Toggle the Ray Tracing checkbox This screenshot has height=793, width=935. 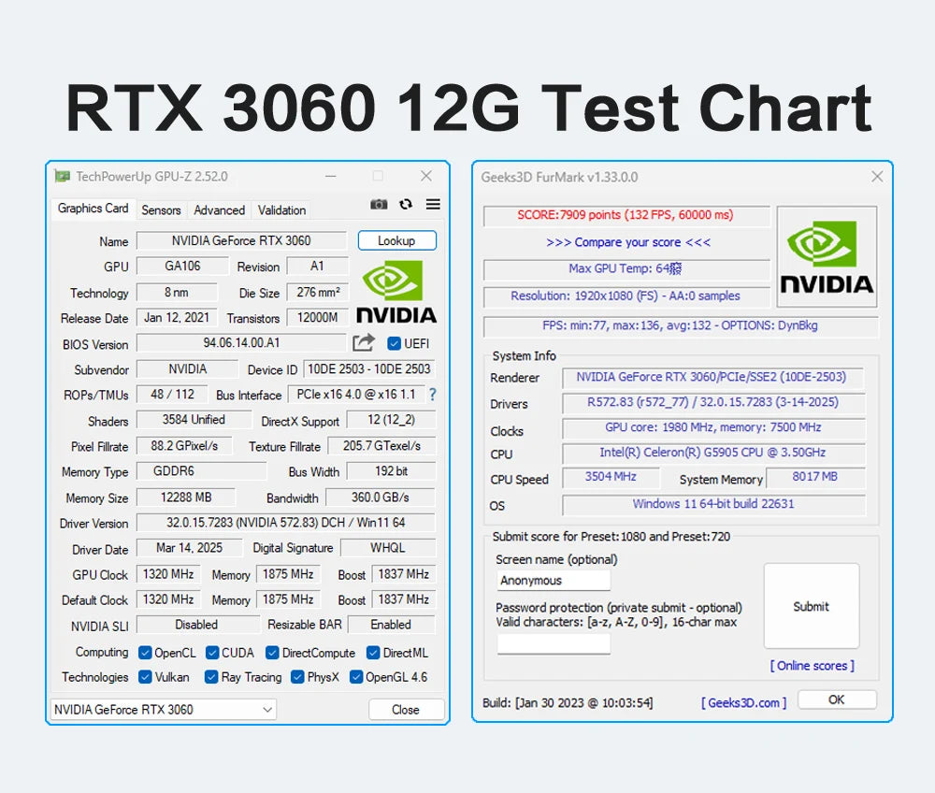pyautogui.click(x=211, y=677)
